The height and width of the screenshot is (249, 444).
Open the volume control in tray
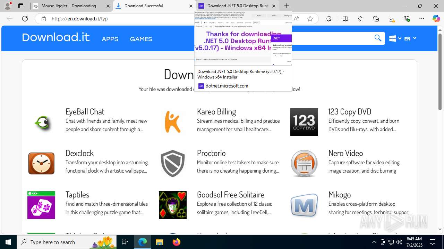[399, 242]
